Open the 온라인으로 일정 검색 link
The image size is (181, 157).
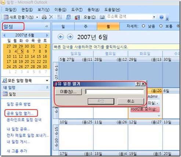(x=24, y=120)
